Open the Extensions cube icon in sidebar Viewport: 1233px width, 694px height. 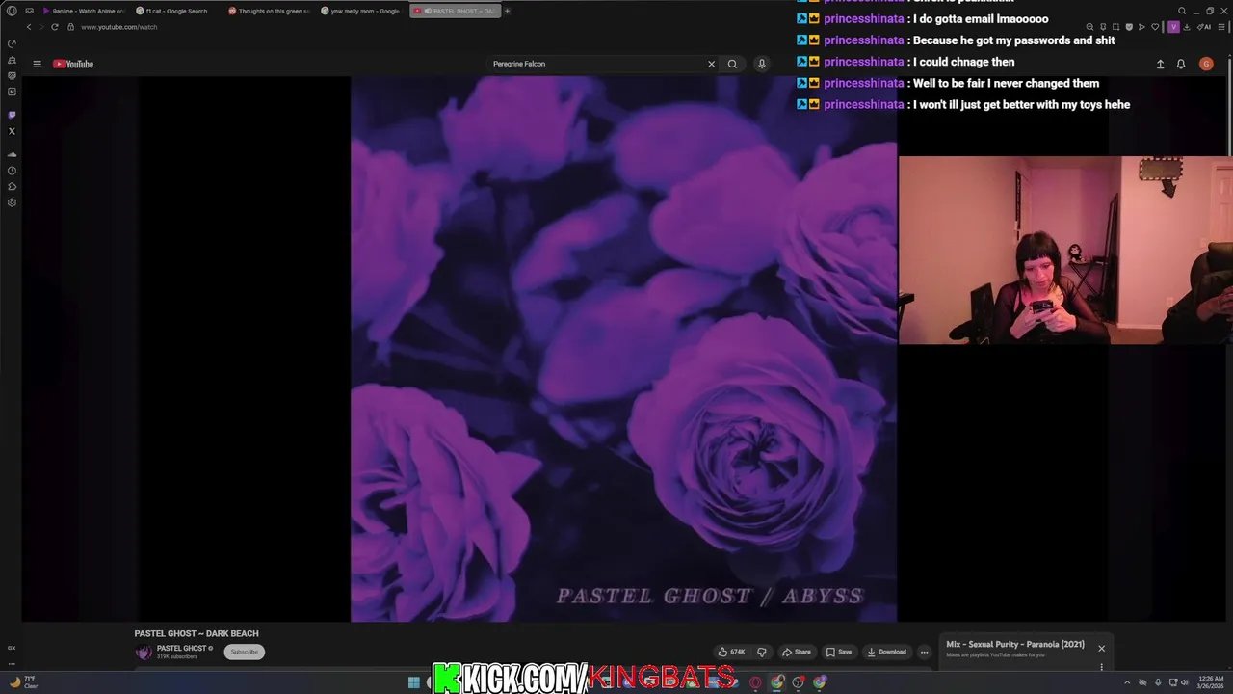[12, 186]
